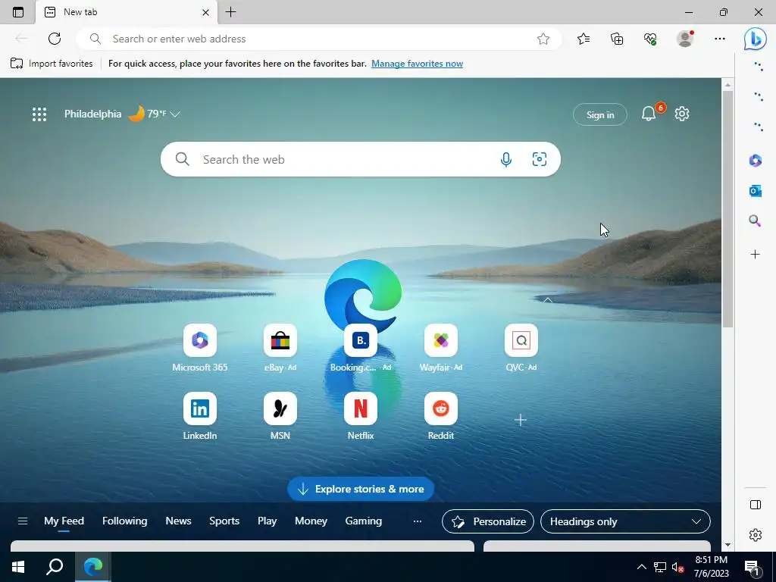Open visual search camera icon
The image size is (776, 582).
coord(539,159)
